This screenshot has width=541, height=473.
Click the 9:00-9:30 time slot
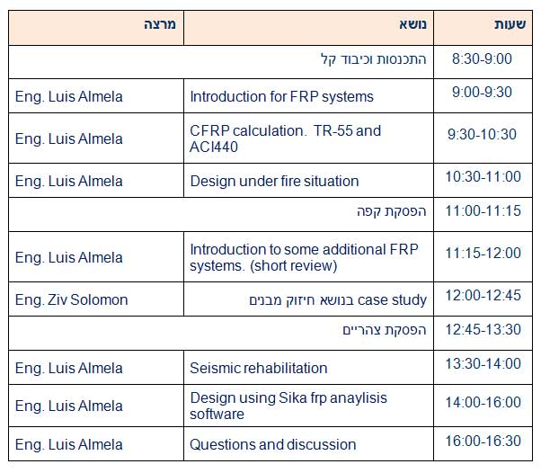point(482,92)
